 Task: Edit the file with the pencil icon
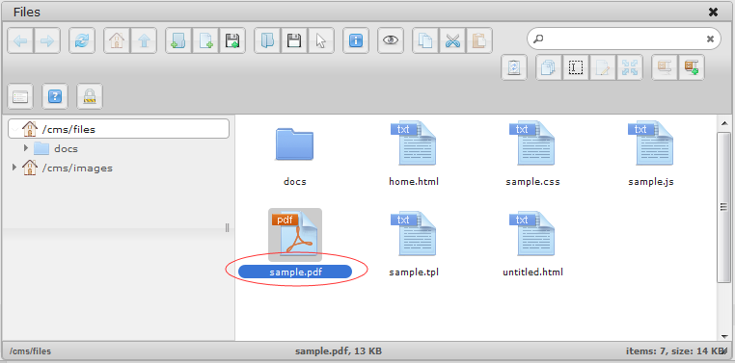[x=603, y=67]
